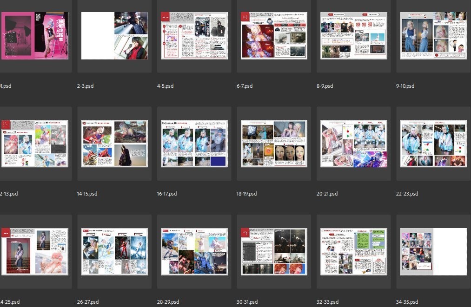The height and width of the screenshot is (307, 471).
Task: Select the 32-33.psd page thumbnail
Action: click(x=354, y=251)
